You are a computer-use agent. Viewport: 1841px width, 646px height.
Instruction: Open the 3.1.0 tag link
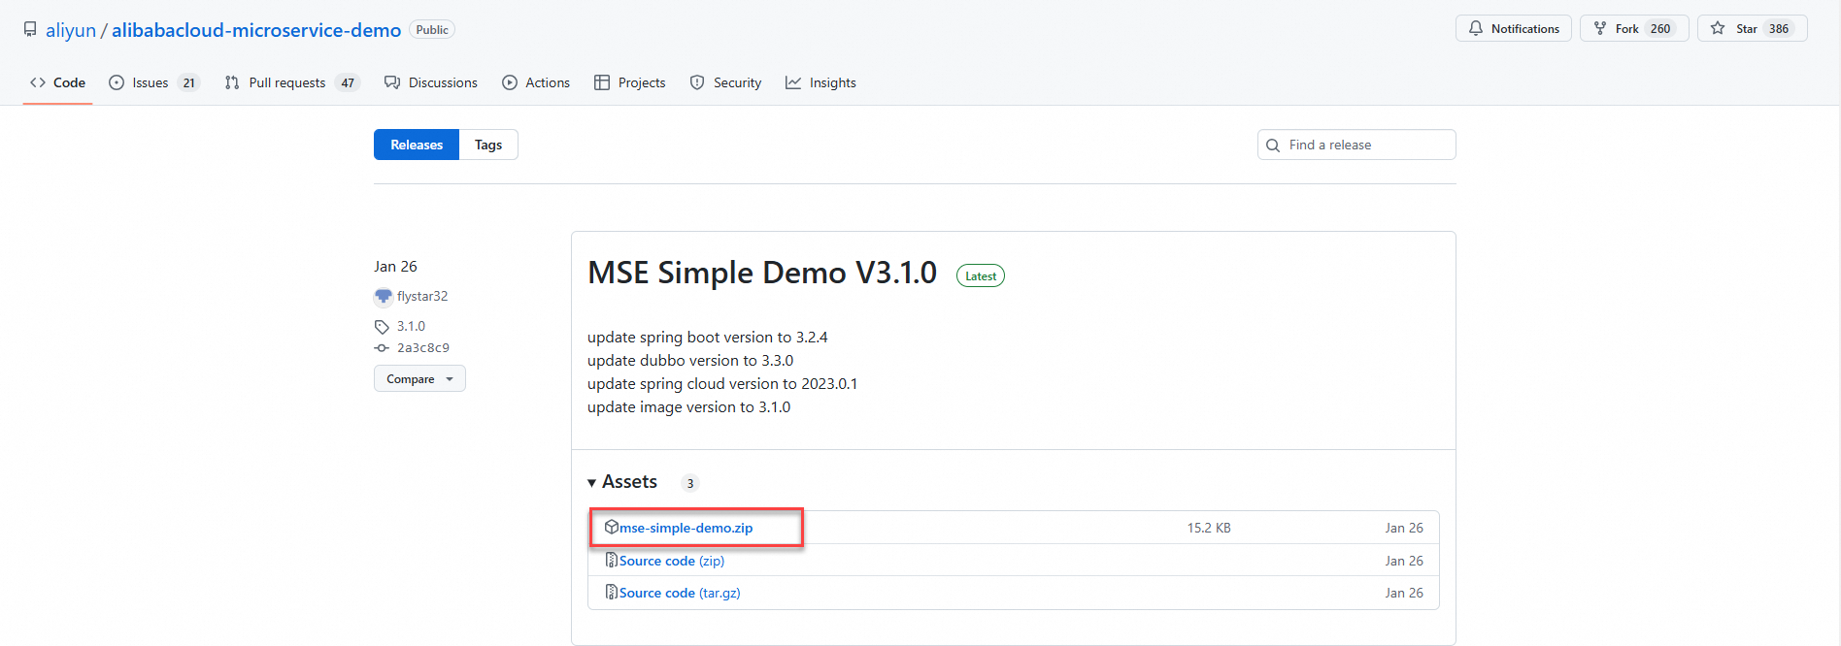tap(411, 326)
